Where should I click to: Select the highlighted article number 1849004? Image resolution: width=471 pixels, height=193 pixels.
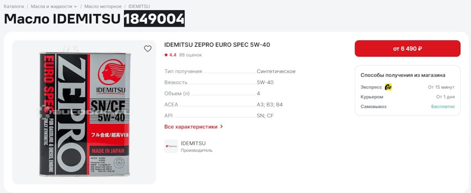(154, 19)
